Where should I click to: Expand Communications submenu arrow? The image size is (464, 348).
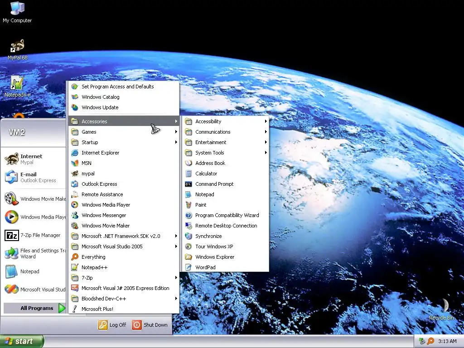(266, 132)
